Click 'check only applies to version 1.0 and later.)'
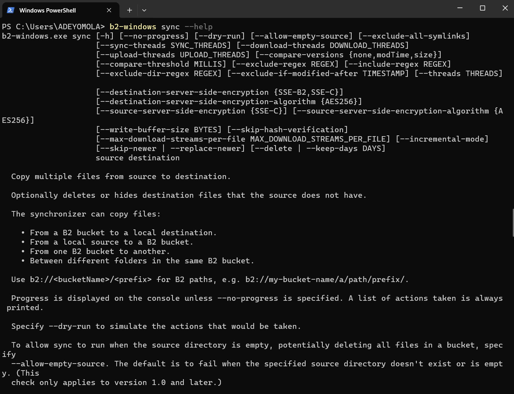 coord(117,382)
